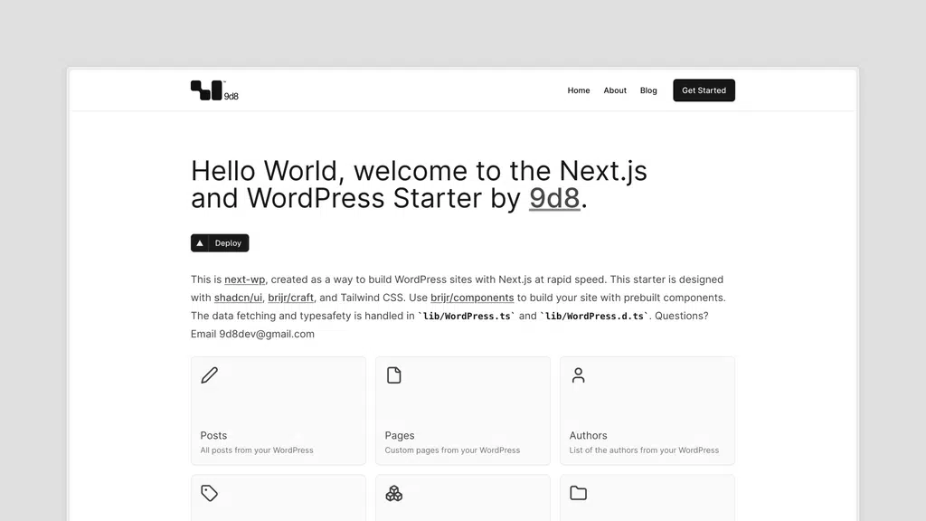Click the lib/WordPress.d.ts code text
926x521 pixels.
[x=594, y=316]
